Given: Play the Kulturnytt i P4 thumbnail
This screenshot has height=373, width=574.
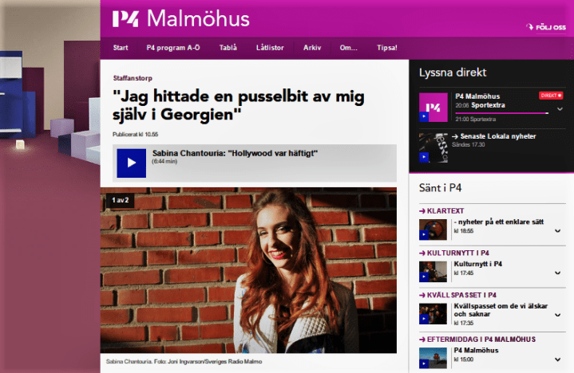Looking at the screenshot, I should [x=433, y=272].
